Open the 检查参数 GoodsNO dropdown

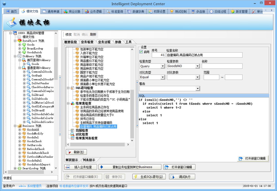pyautogui.click(x=197, y=66)
